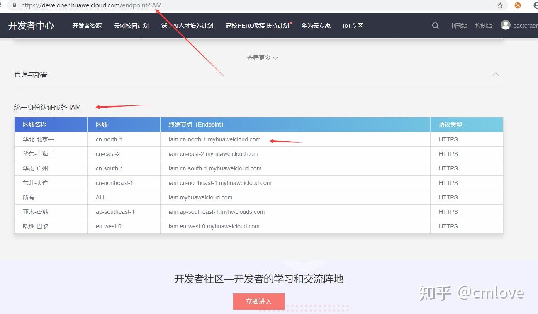This screenshot has width=538, height=314.
Task: Click region code cn-northeast-1
Action: pyautogui.click(x=114, y=183)
